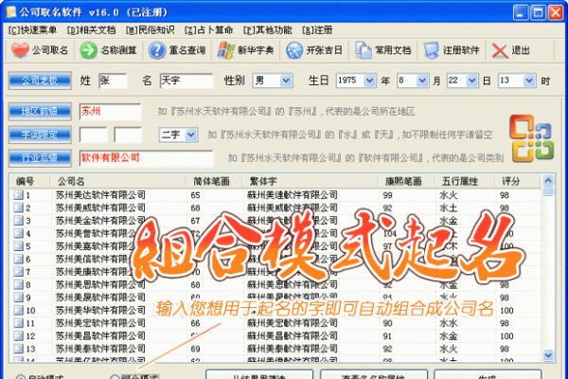
Task: Expand the birth day 22 dropdown
Action: point(471,81)
